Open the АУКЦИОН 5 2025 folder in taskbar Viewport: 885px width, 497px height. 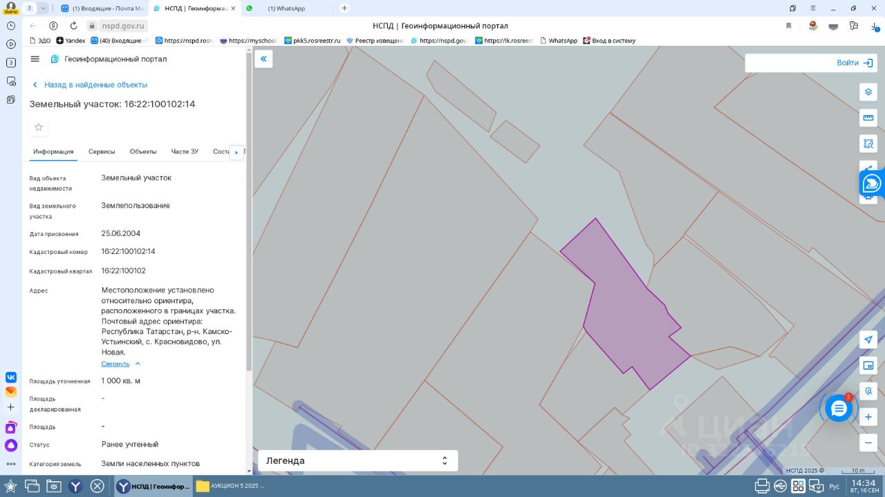(230, 486)
